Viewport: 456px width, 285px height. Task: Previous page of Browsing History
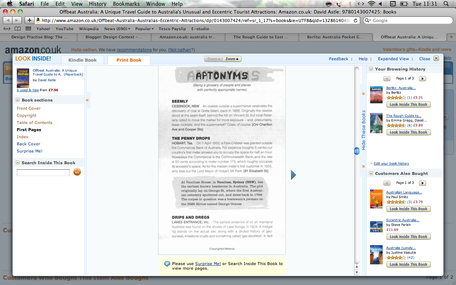pyautogui.click(x=387, y=78)
